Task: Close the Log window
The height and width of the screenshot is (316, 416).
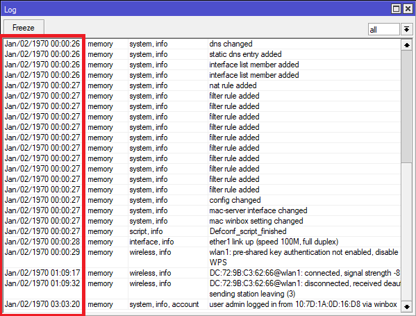Action: click(408, 9)
